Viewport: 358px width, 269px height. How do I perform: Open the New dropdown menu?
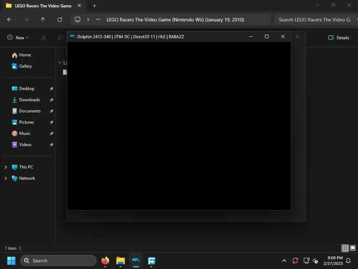18,37
